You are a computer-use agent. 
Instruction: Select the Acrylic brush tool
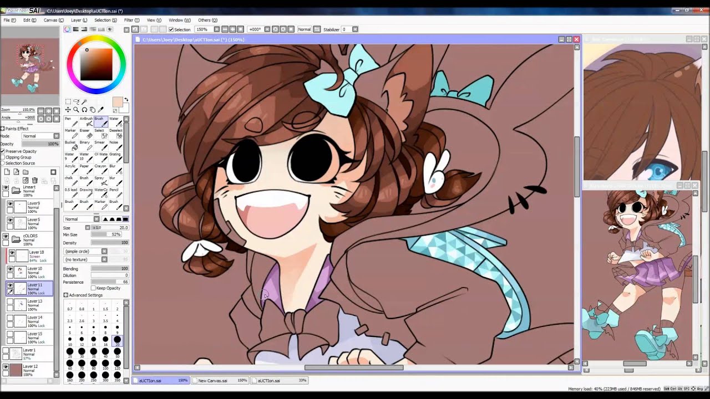click(70, 169)
